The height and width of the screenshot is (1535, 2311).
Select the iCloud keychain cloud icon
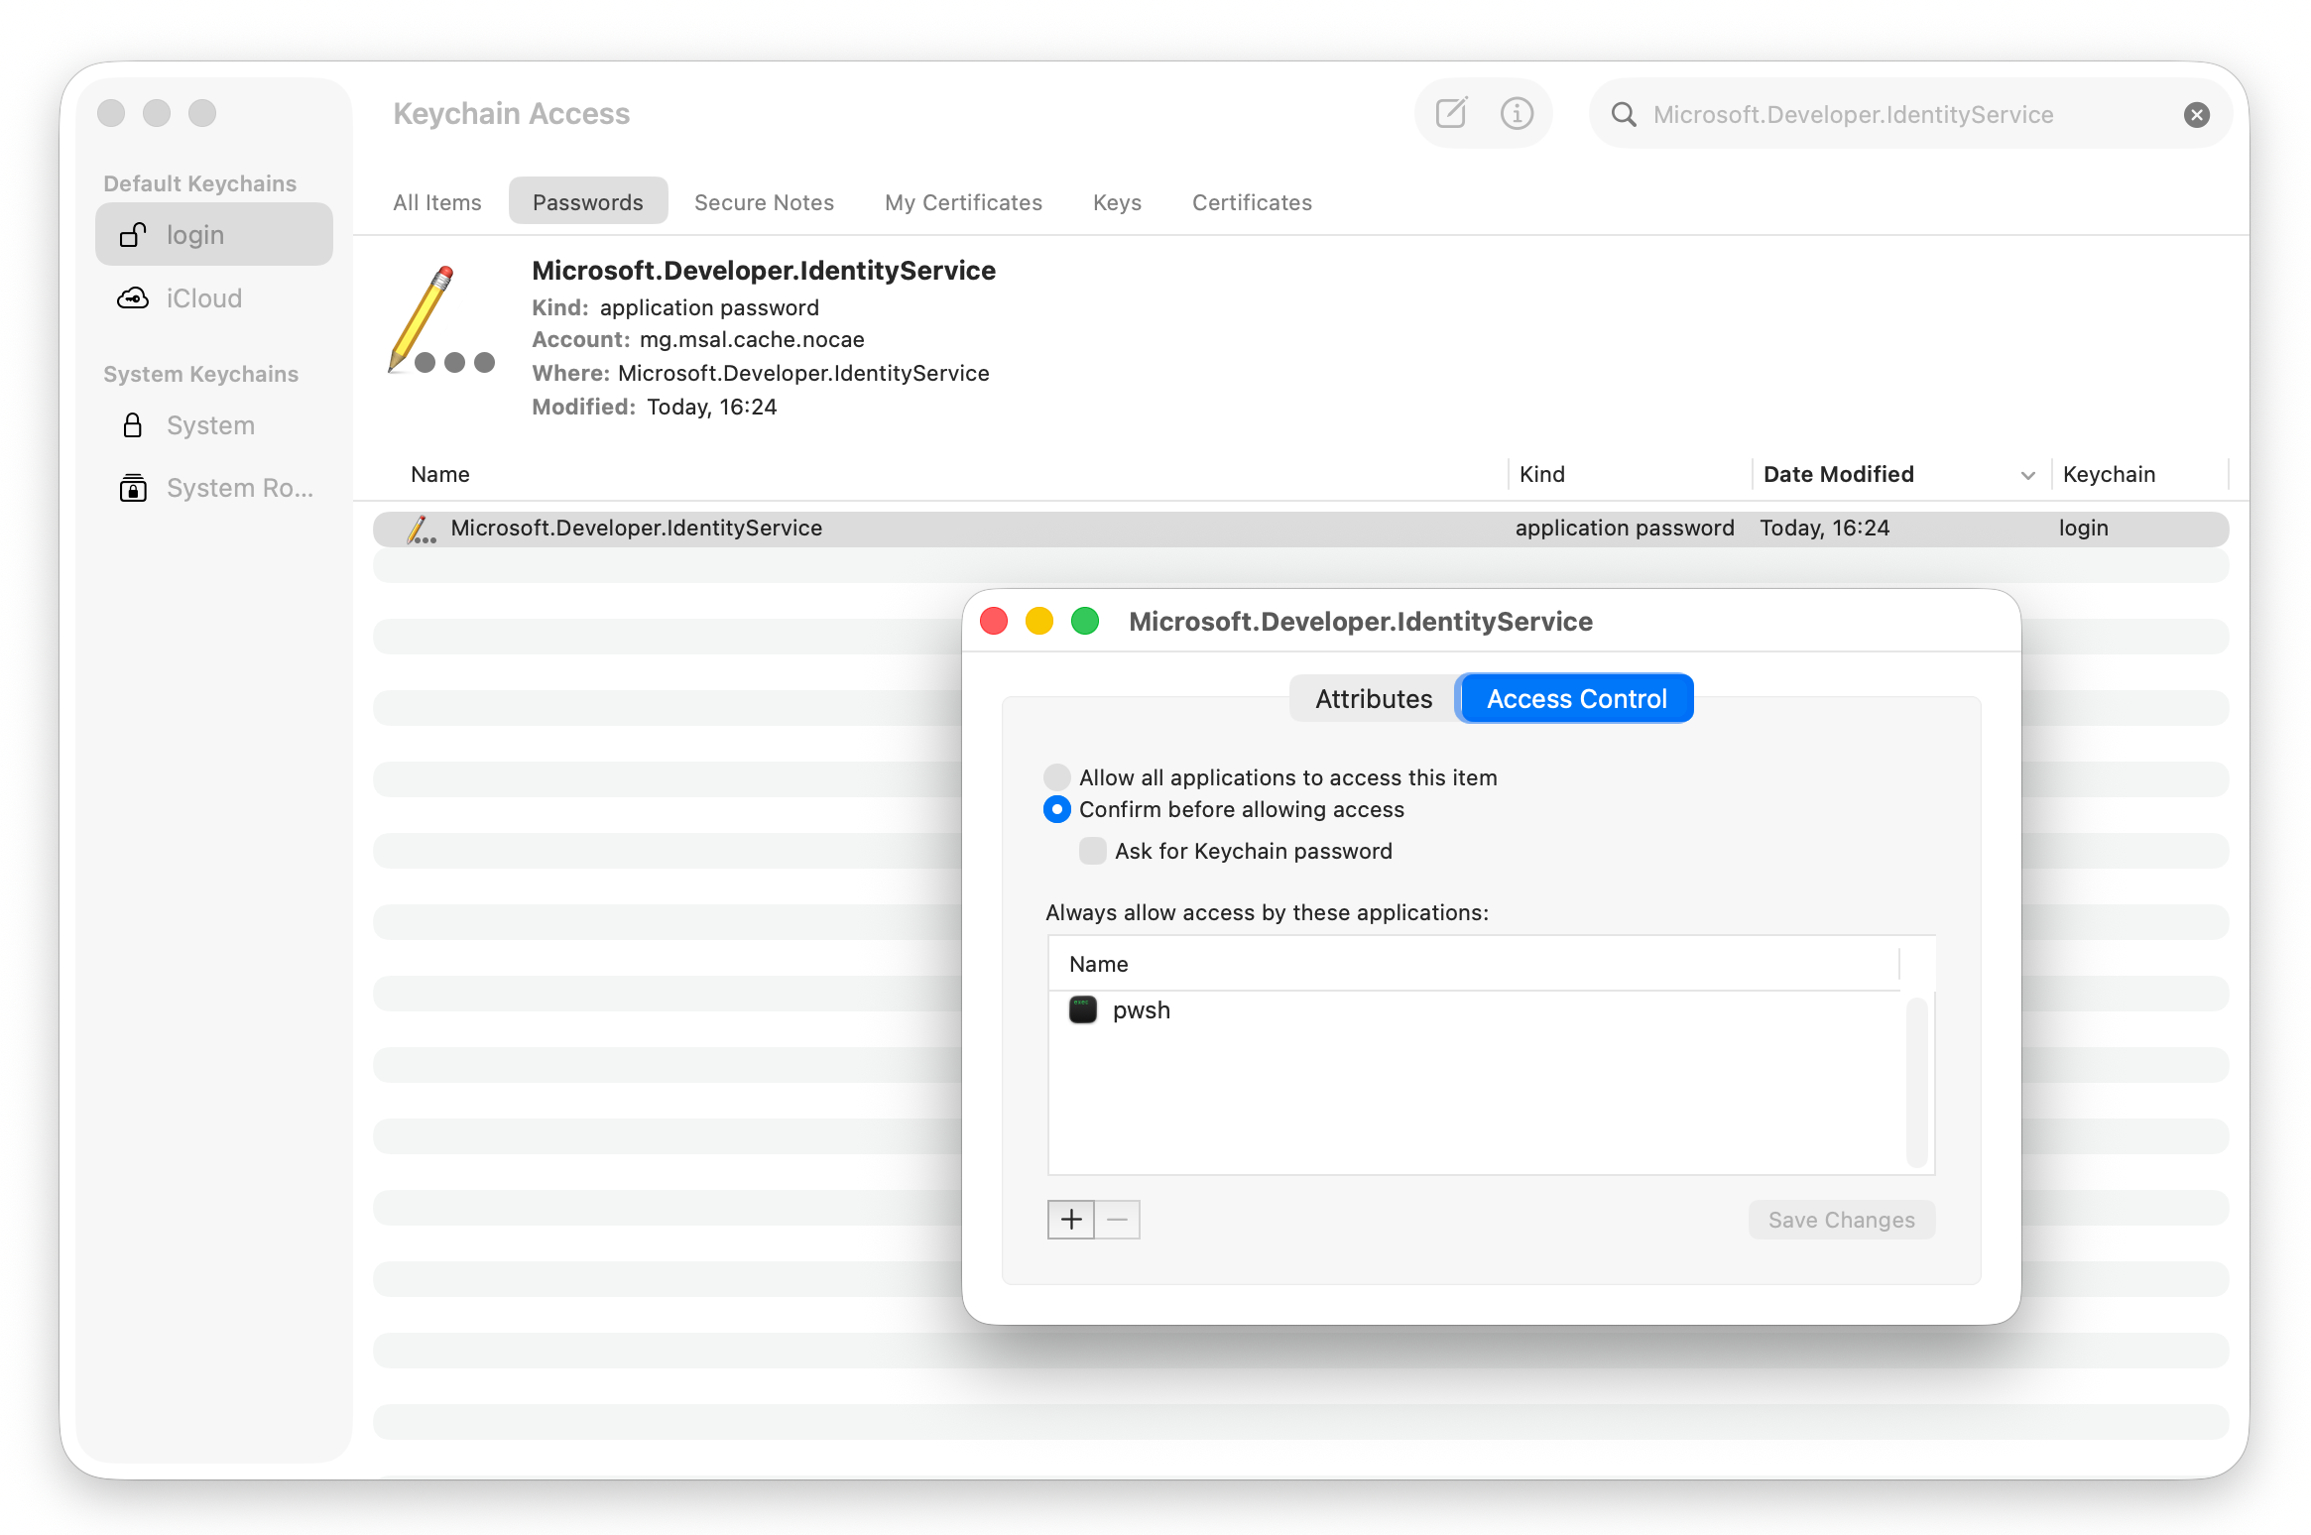coord(133,298)
